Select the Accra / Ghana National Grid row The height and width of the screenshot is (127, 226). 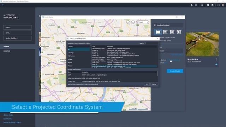pyautogui.click(x=124, y=57)
